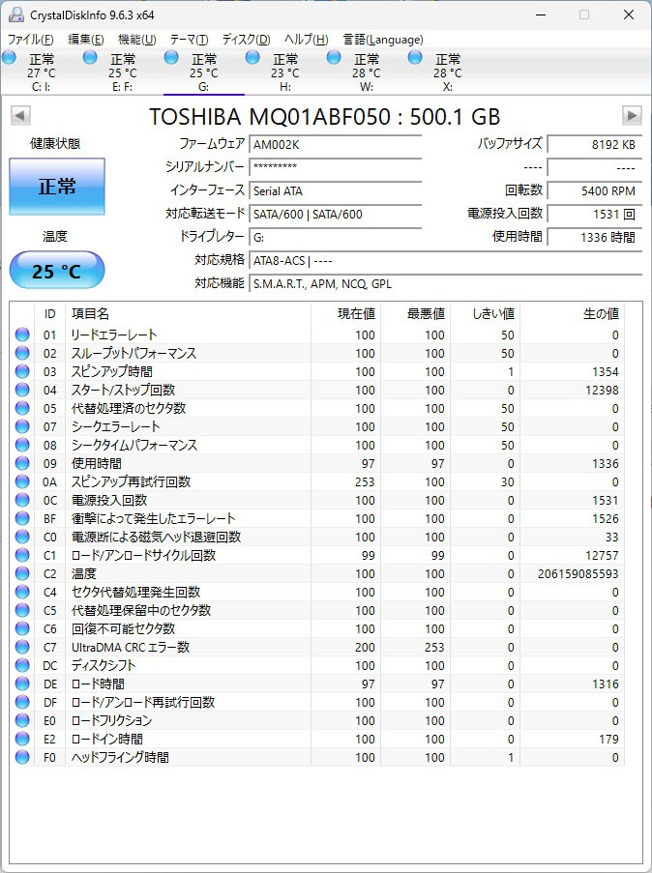The image size is (652, 873).
Task: Click status icon of row 02 スループットパフォーマンス
Action: tap(22, 353)
